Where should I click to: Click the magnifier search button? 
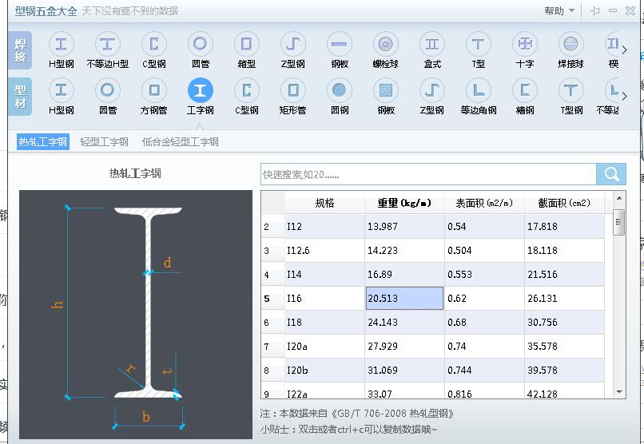[x=611, y=174]
